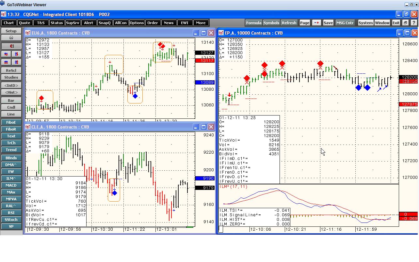Open the Quote menu
Image resolution: width=419 pixels, height=262 pixels.
coord(25,23)
